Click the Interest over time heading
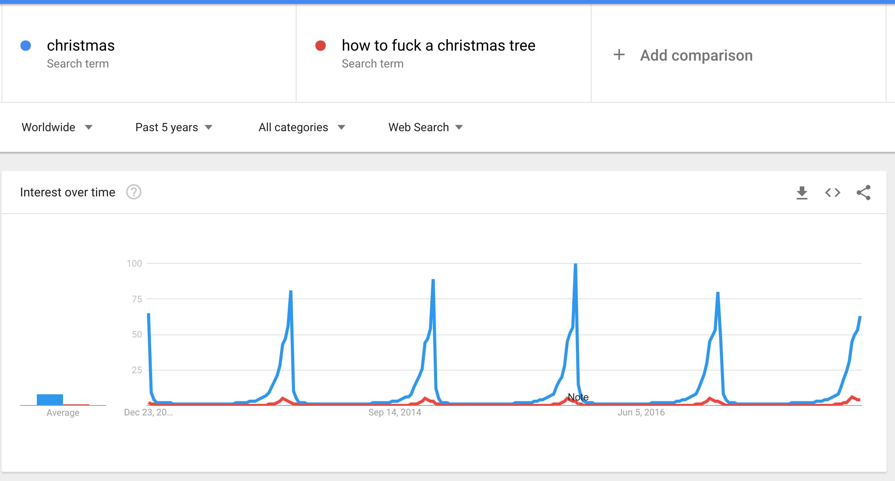 (68, 192)
